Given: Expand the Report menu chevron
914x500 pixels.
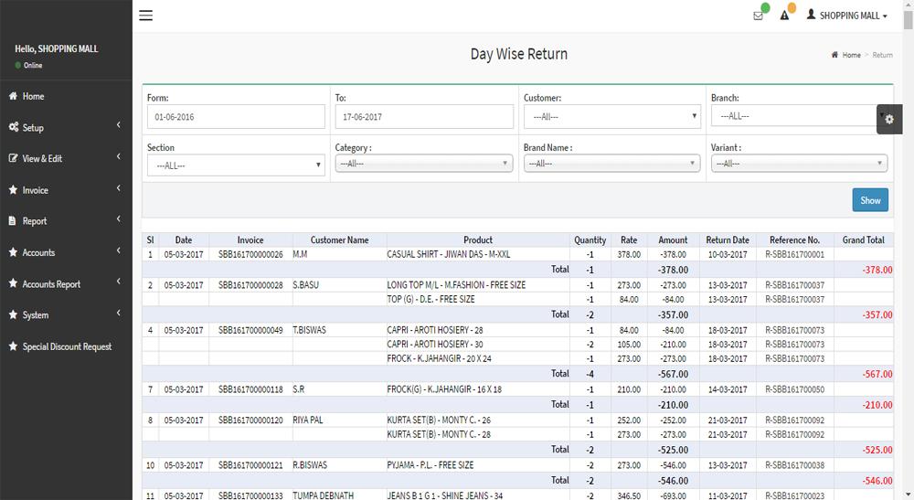Looking at the screenshot, I should click(118, 218).
